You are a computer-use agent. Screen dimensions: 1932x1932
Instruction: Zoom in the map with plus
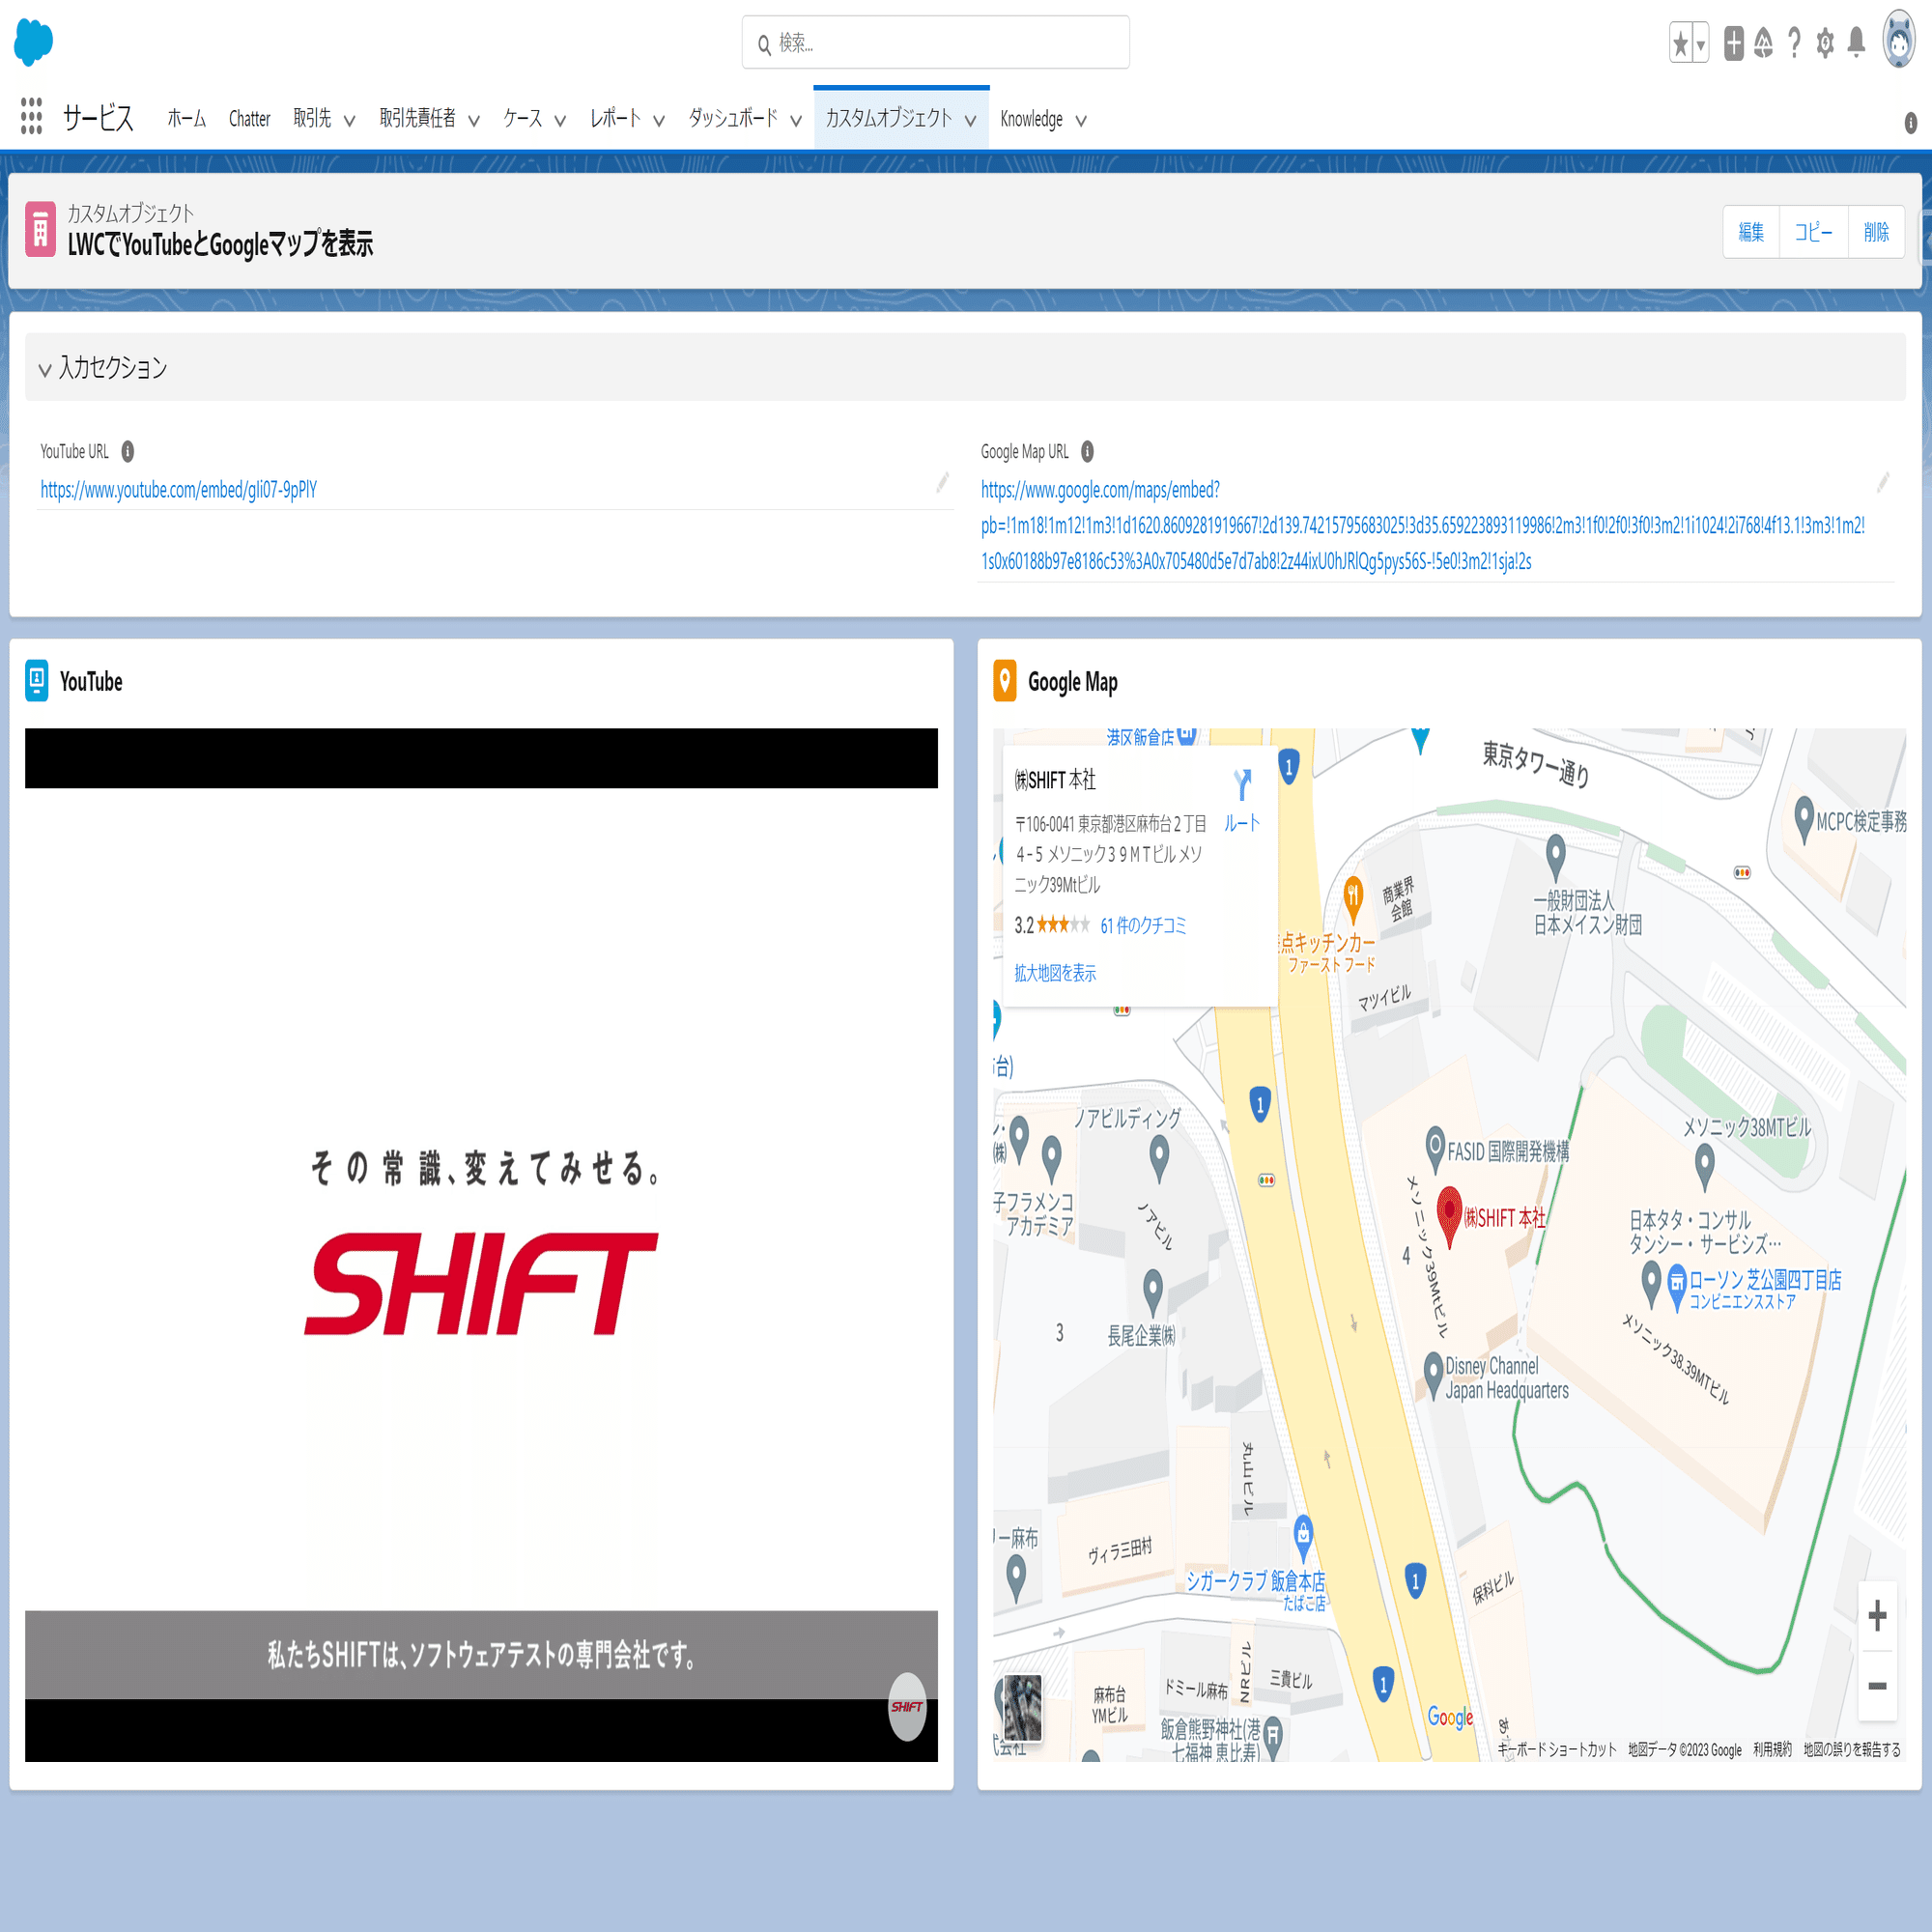coord(1877,1615)
